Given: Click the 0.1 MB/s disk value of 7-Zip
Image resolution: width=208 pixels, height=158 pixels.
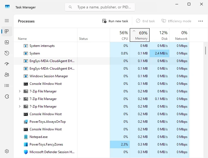Looking at the screenshot, I should [x=161, y=99].
